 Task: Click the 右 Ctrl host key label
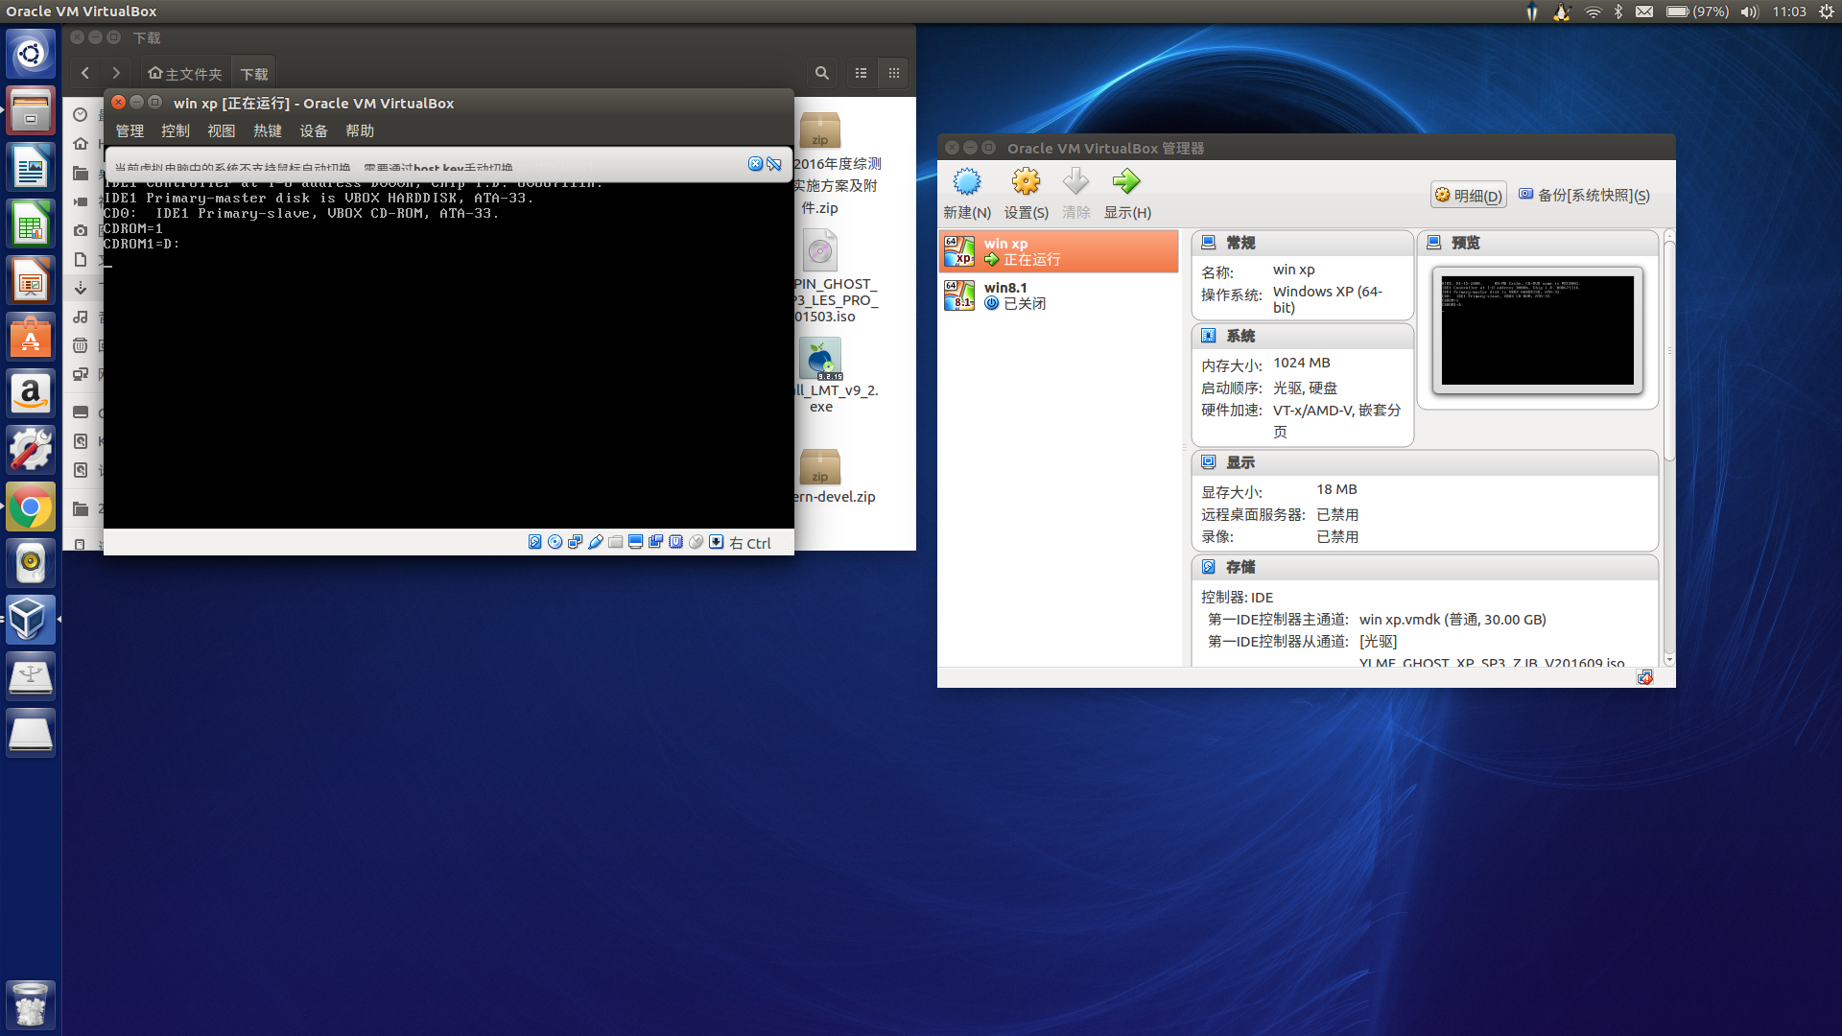pos(750,543)
